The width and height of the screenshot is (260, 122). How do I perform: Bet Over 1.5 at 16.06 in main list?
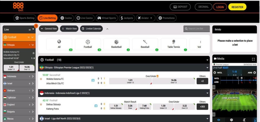click(x=174, y=81)
